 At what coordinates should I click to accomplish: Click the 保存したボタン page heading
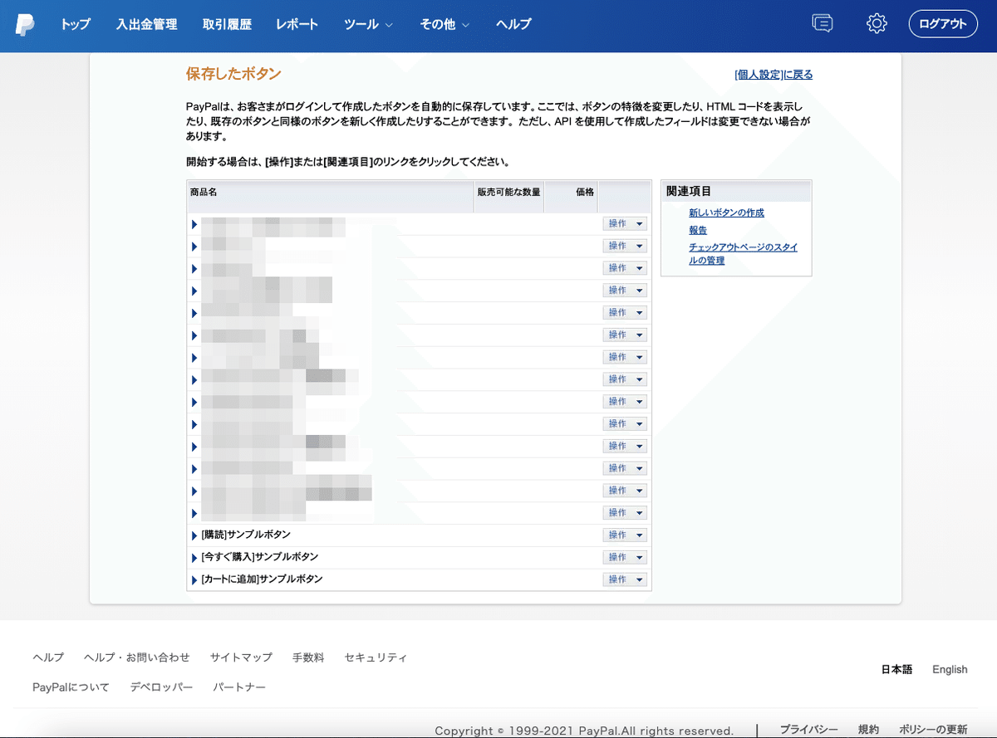[x=233, y=74]
